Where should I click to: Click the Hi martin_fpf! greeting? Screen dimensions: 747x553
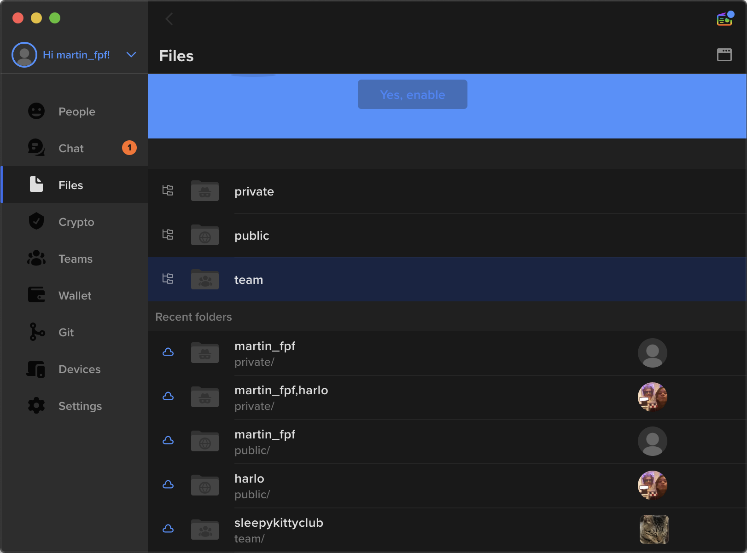[76, 55]
